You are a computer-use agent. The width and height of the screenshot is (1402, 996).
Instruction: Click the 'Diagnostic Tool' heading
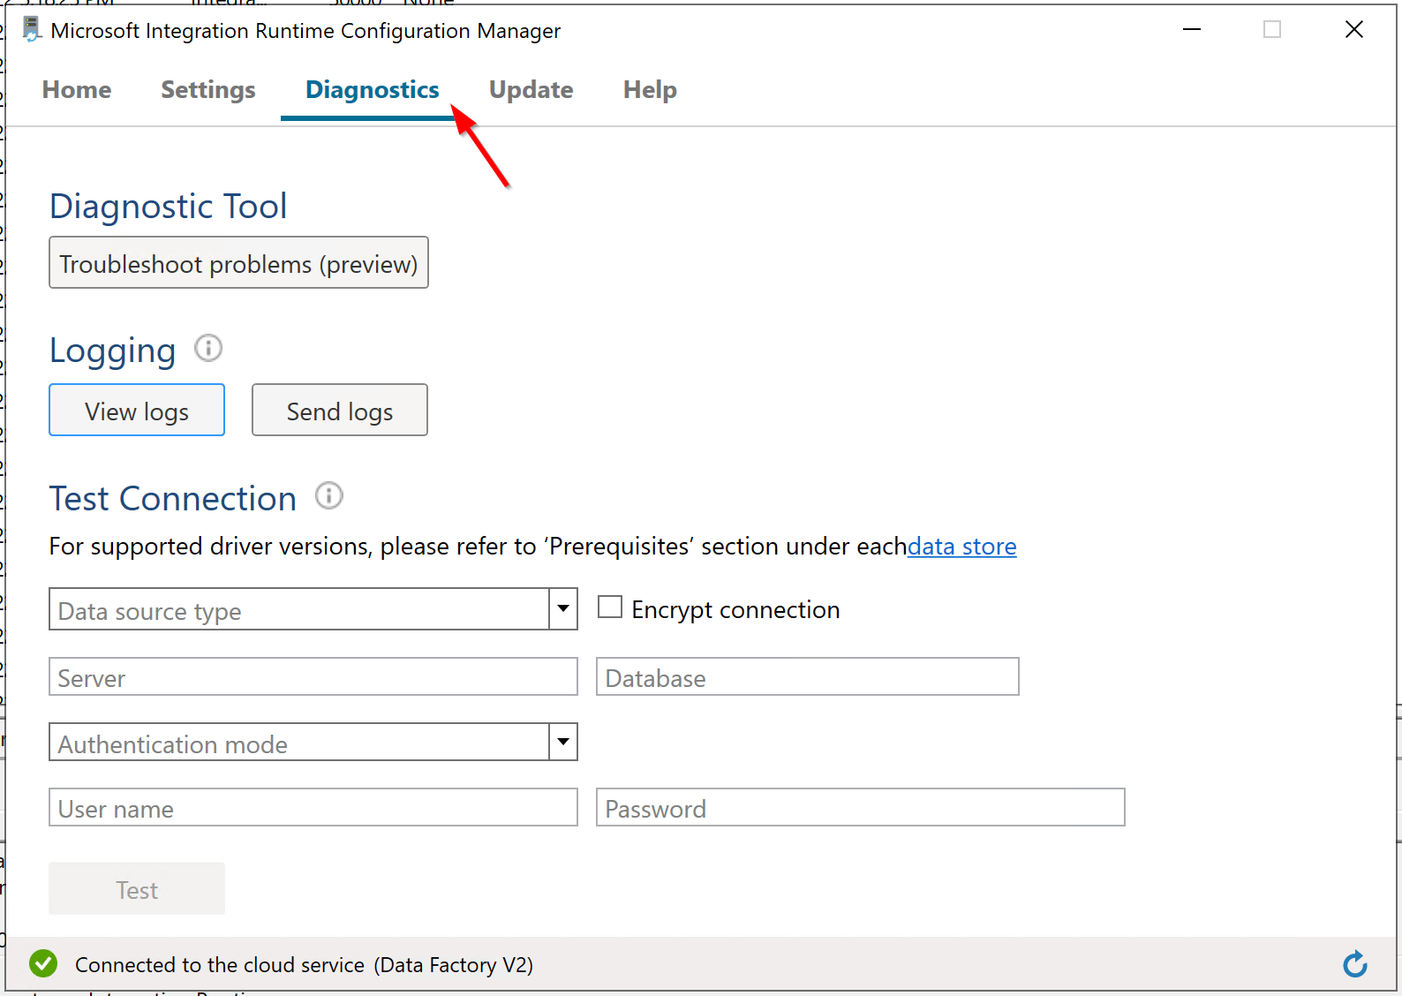click(x=169, y=207)
